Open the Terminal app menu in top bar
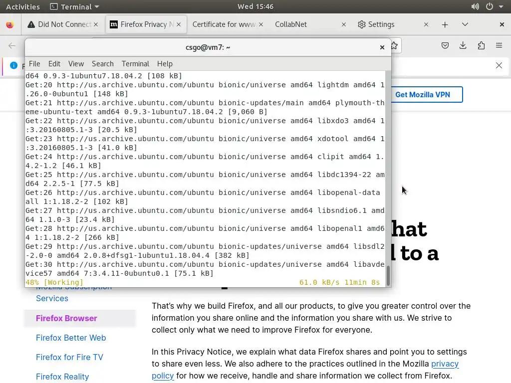The height and width of the screenshot is (383, 511). point(75,6)
